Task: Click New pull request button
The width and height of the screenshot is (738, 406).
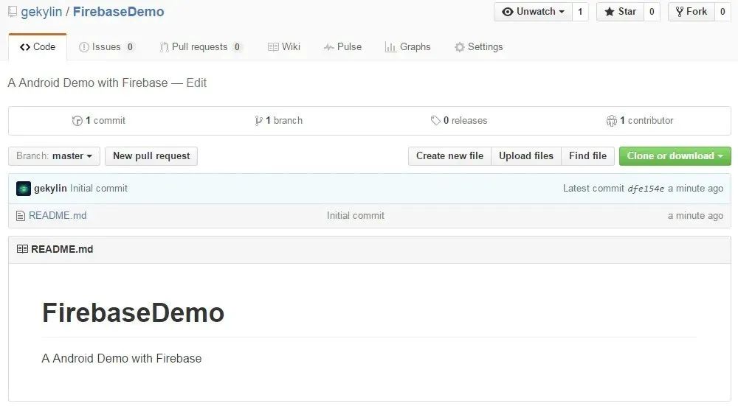Action: (x=151, y=156)
